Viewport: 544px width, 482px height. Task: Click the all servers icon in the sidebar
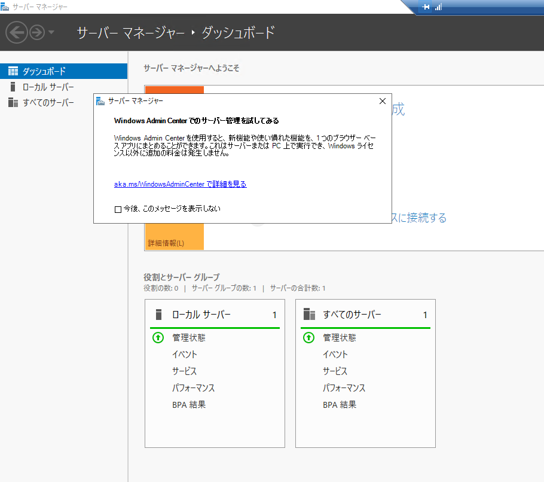tap(13, 102)
